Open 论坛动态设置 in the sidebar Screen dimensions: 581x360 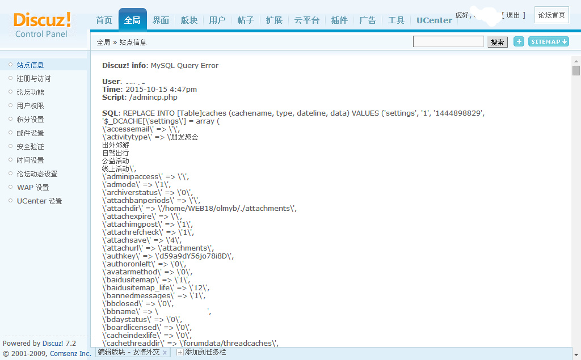point(37,173)
